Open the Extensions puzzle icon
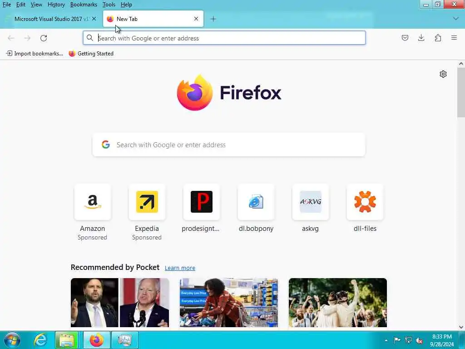 point(438,38)
